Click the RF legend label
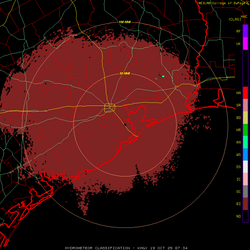Image resolution: width=250 pixels, height=250 pixels. click(239, 31)
